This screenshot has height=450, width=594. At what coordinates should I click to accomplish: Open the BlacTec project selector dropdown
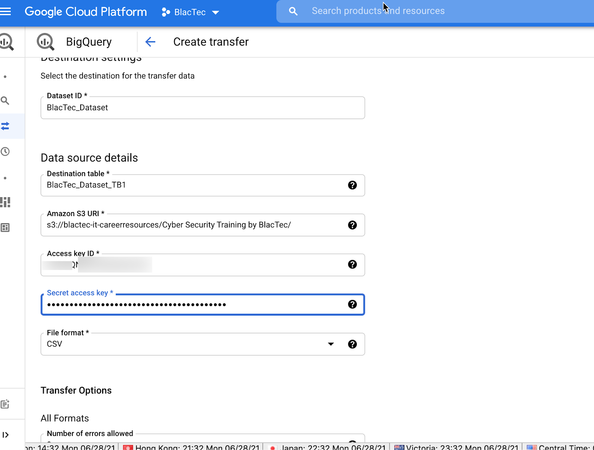190,12
